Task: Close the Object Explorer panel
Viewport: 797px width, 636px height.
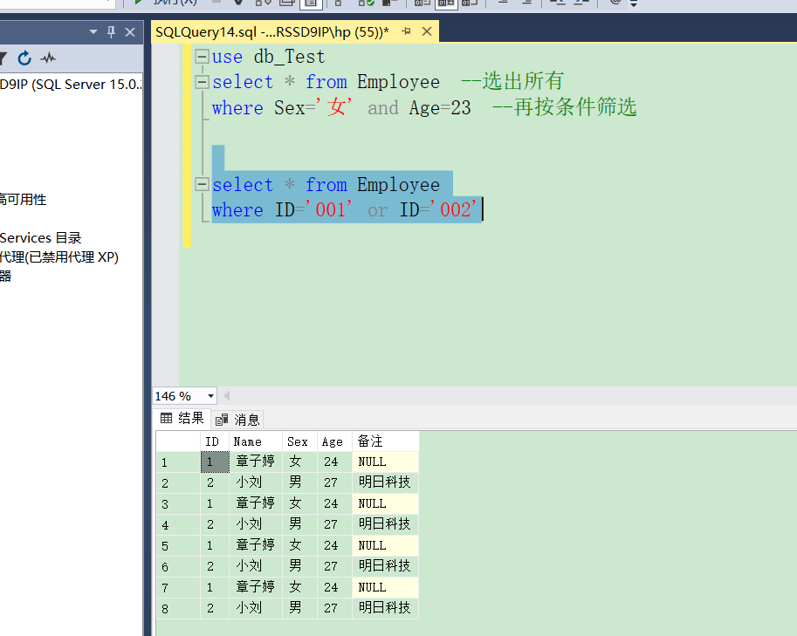Action: pyautogui.click(x=130, y=32)
